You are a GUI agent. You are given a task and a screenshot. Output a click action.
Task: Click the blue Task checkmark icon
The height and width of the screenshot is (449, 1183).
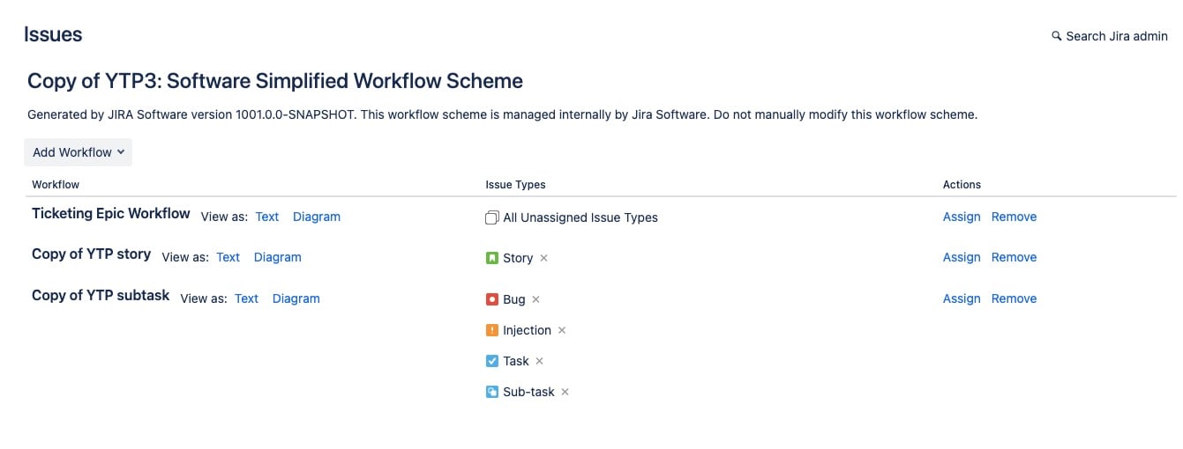click(x=492, y=361)
